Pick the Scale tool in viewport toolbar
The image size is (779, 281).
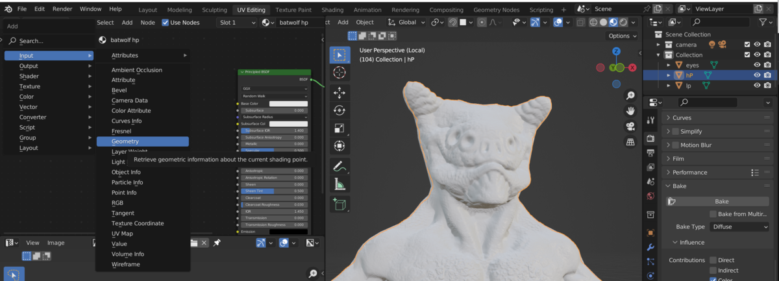pyautogui.click(x=340, y=128)
